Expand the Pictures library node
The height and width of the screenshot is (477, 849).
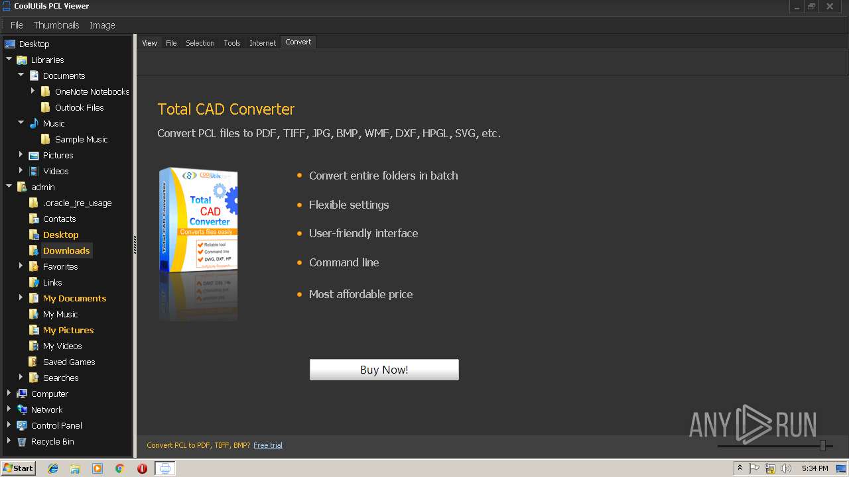click(x=21, y=155)
